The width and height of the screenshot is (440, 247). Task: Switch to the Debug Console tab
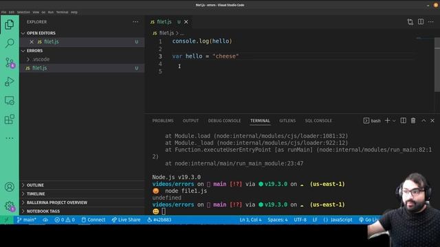click(x=224, y=121)
